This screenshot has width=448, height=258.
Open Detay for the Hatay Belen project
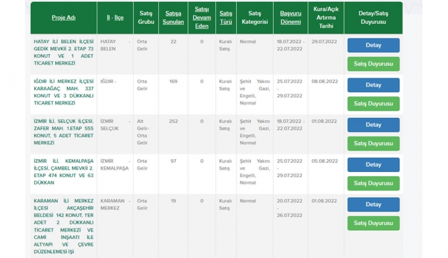click(x=373, y=45)
